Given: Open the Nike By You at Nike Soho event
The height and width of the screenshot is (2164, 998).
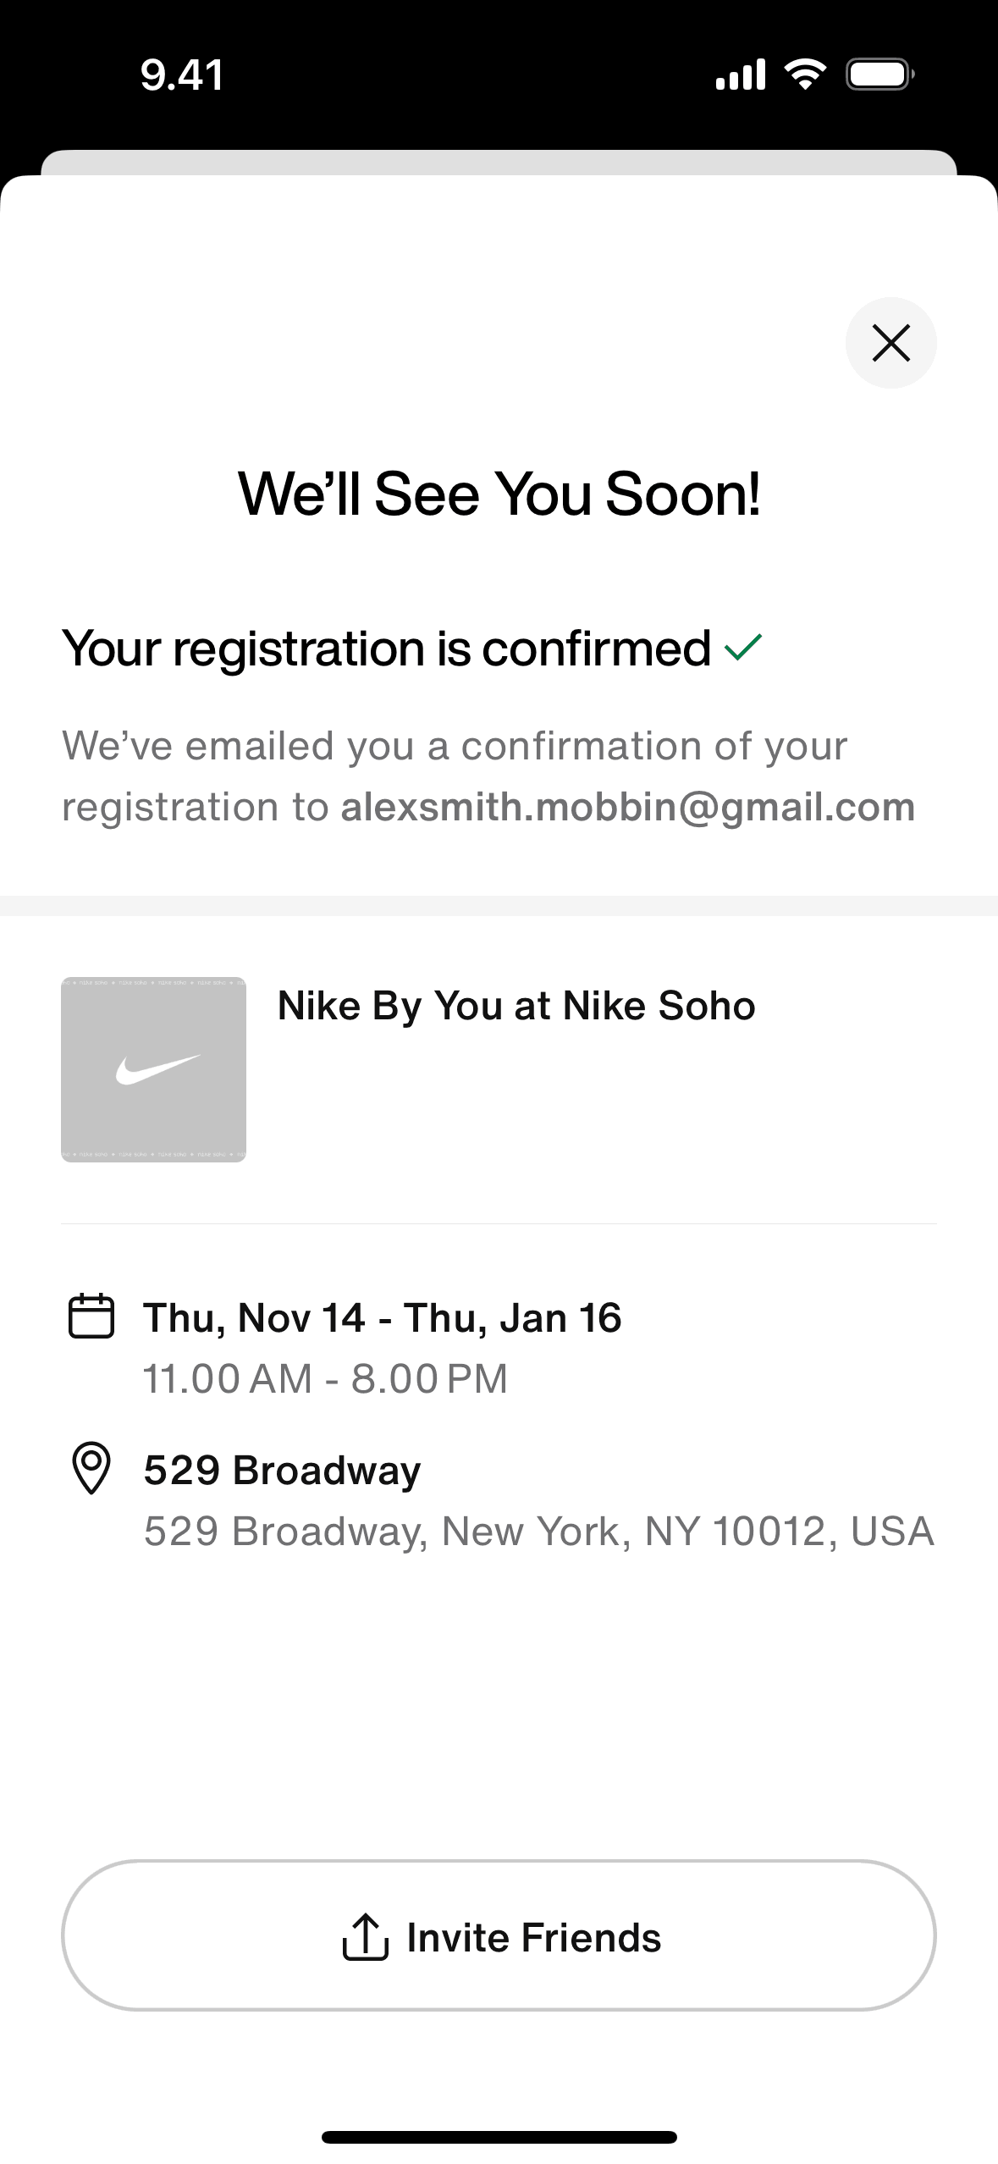Looking at the screenshot, I should tap(516, 1006).
